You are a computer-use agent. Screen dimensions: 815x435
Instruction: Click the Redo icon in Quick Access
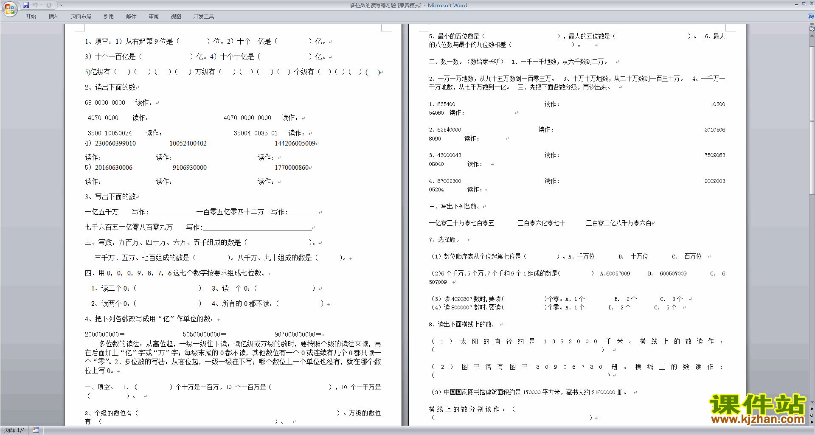[x=49, y=5]
